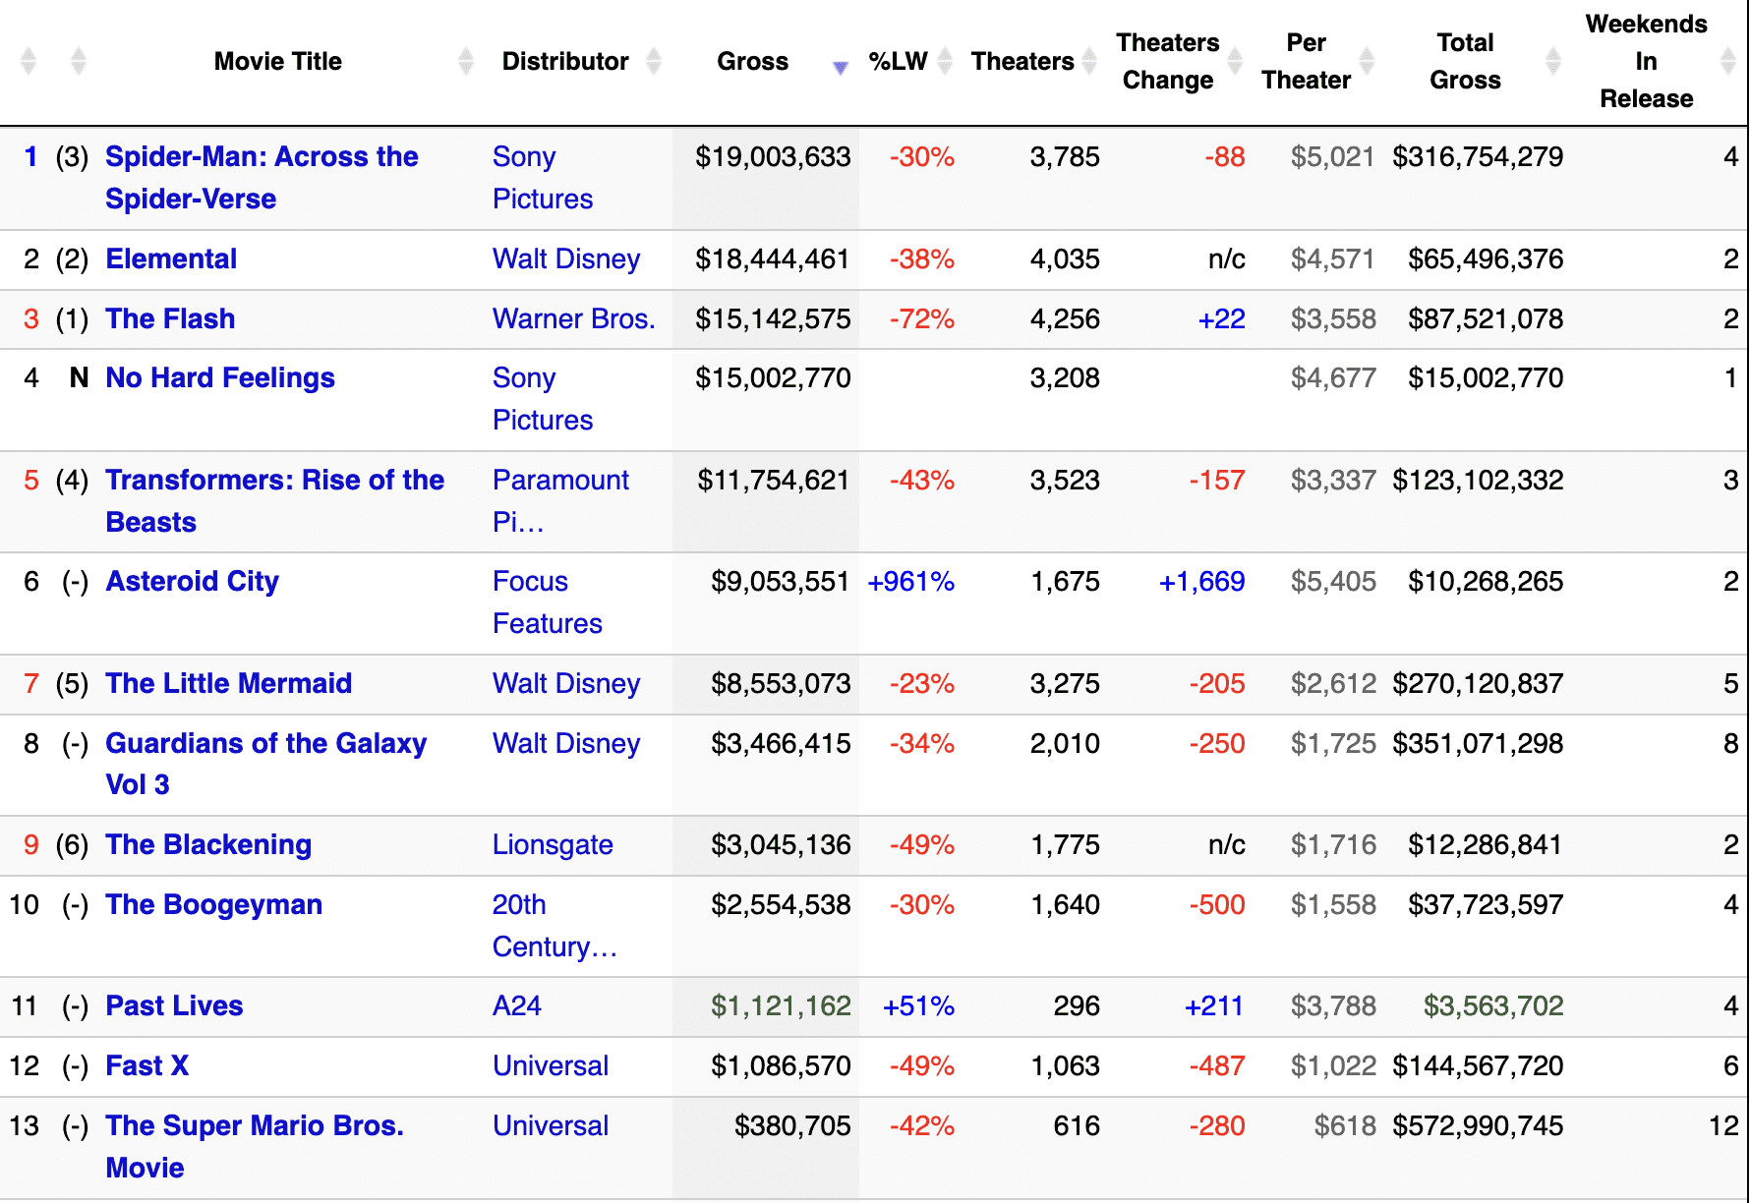
Task: Open Spider-Man: Across the Spider-Verse link
Action: click(262, 178)
